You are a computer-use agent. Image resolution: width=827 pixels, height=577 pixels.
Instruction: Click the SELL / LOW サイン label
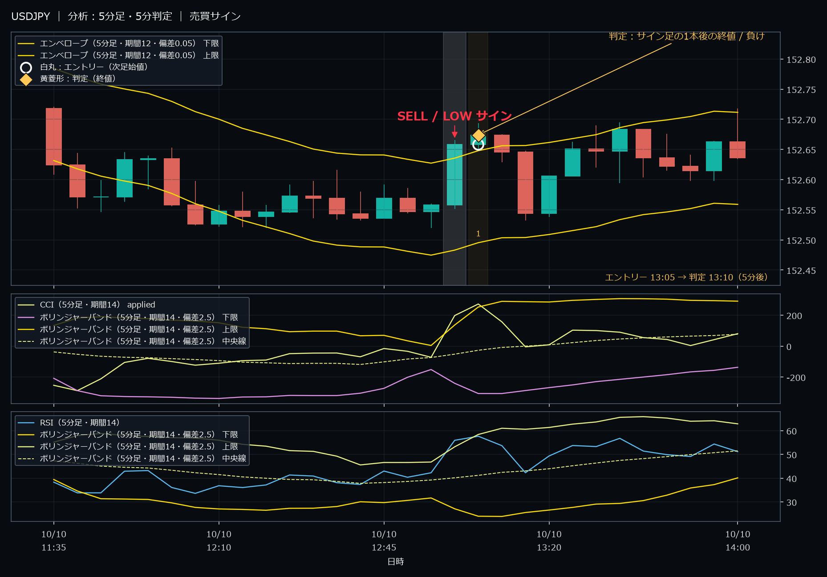click(454, 116)
